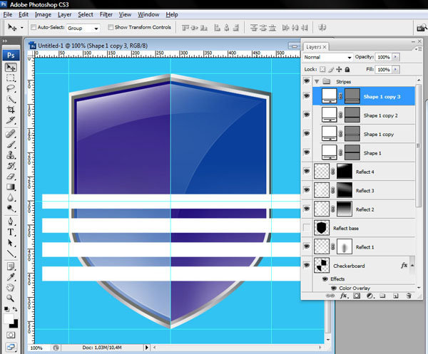Select the Magic Wand tool
The image size is (428, 354).
(11, 99)
